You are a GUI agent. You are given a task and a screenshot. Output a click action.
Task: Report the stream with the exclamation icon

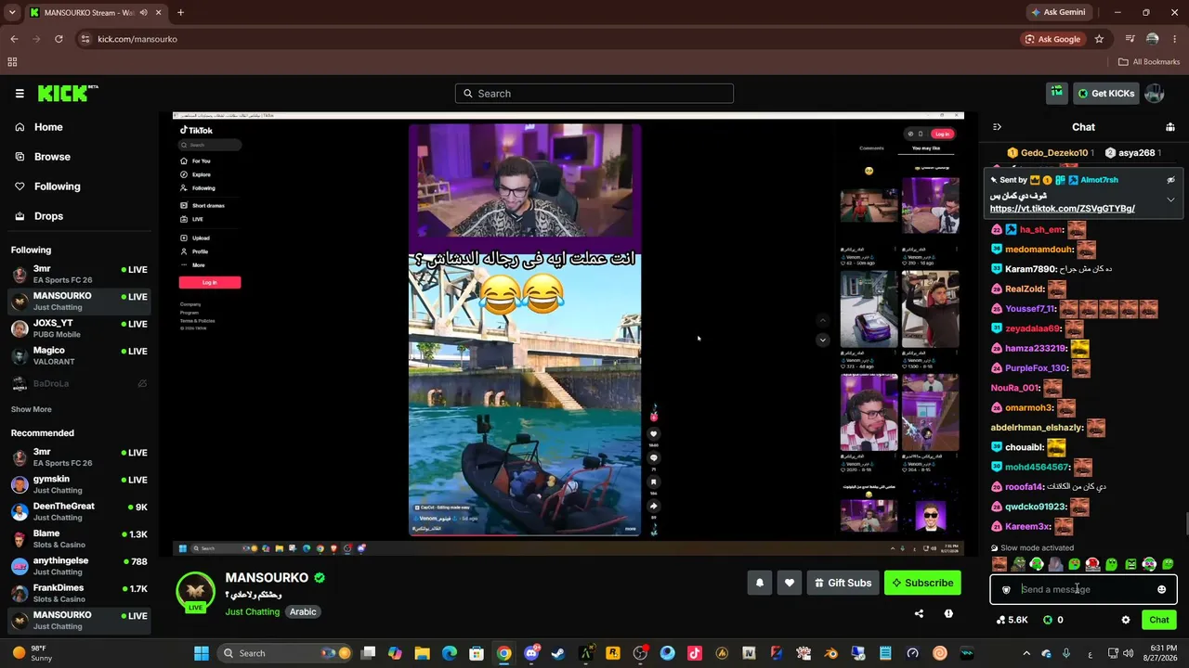948,613
